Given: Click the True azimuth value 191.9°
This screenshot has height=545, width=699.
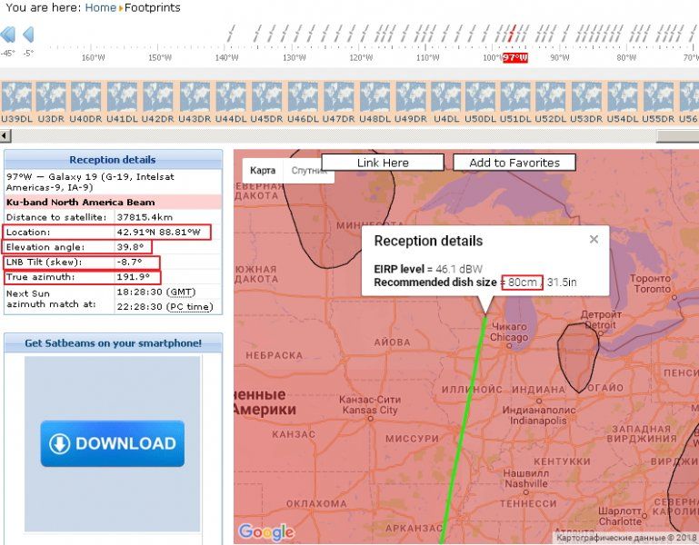Looking at the screenshot, I should coord(133,277).
